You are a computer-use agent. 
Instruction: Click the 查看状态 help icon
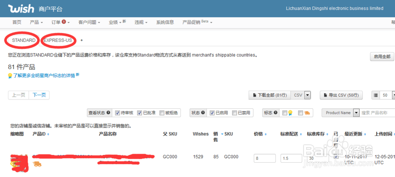(x=108, y=113)
